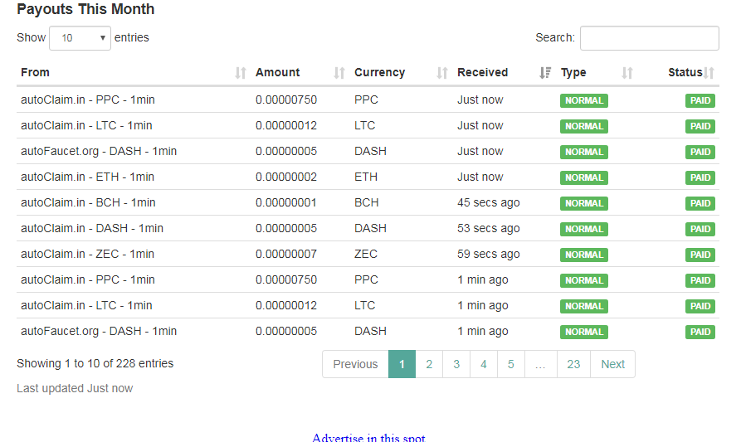This screenshot has width=741, height=442.
Task: Select page 5 in pagination
Action: click(x=511, y=364)
